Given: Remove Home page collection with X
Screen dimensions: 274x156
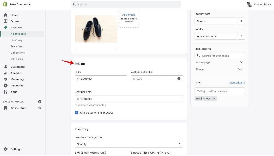Looking at the screenshot, I should click(x=241, y=62).
